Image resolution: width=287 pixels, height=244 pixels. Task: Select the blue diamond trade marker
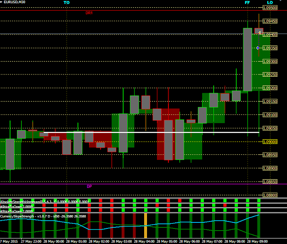click(258, 48)
